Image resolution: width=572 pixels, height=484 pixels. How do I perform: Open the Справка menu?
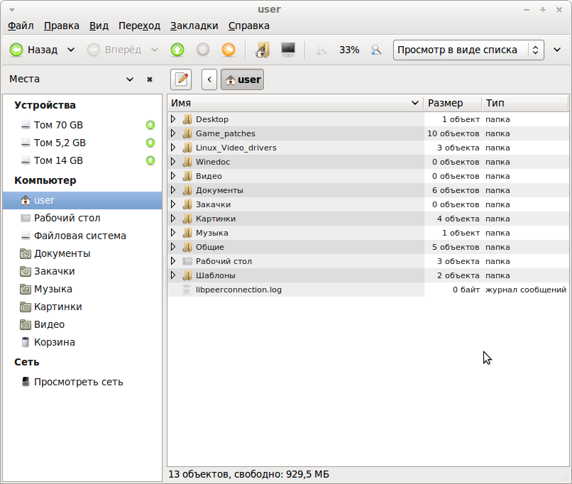249,26
